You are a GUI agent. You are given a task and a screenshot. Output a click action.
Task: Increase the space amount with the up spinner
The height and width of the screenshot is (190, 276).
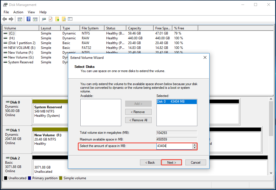[195, 145]
